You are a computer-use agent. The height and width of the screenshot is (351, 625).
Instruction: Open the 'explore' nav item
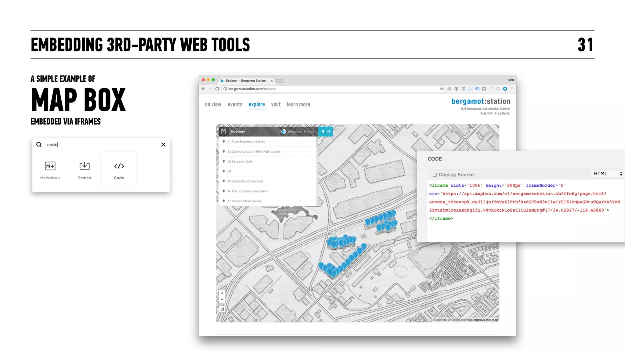[x=257, y=104]
